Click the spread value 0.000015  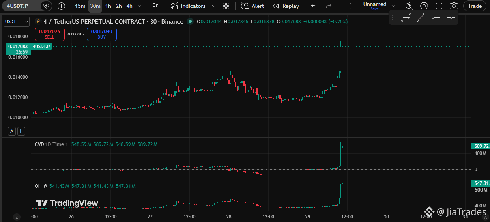pyautogui.click(x=76, y=34)
